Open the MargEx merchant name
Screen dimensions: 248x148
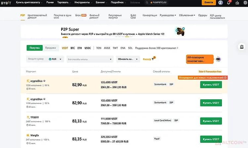(35, 135)
